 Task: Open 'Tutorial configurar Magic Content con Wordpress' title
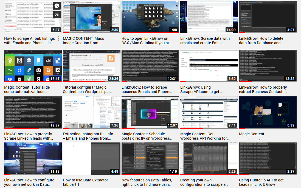(88, 89)
